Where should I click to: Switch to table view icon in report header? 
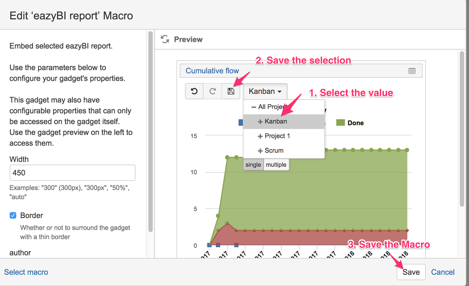[412, 71]
